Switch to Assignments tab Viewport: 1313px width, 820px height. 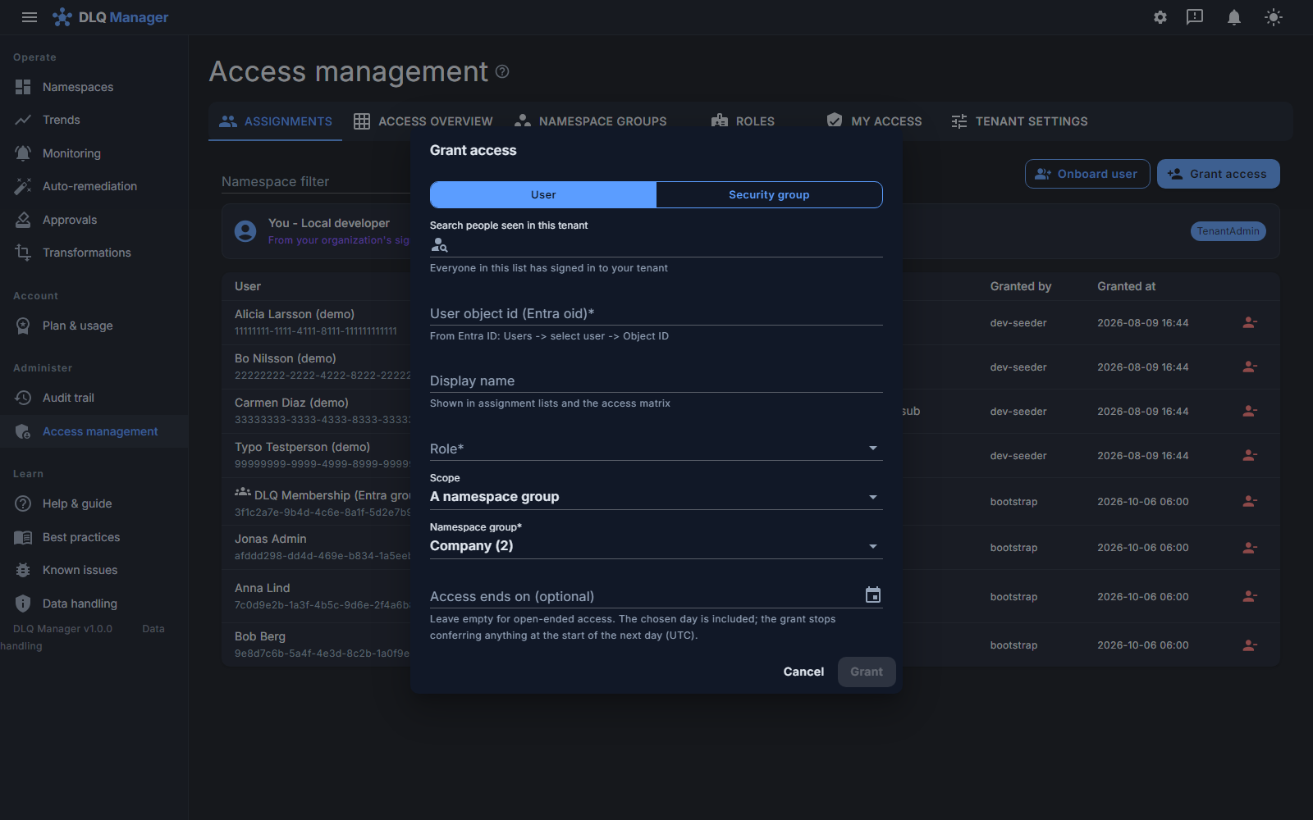tap(276, 121)
